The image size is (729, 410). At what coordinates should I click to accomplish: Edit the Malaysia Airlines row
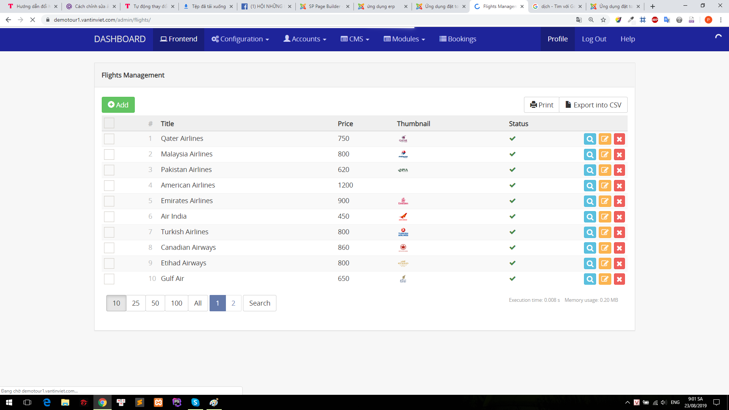(605, 155)
